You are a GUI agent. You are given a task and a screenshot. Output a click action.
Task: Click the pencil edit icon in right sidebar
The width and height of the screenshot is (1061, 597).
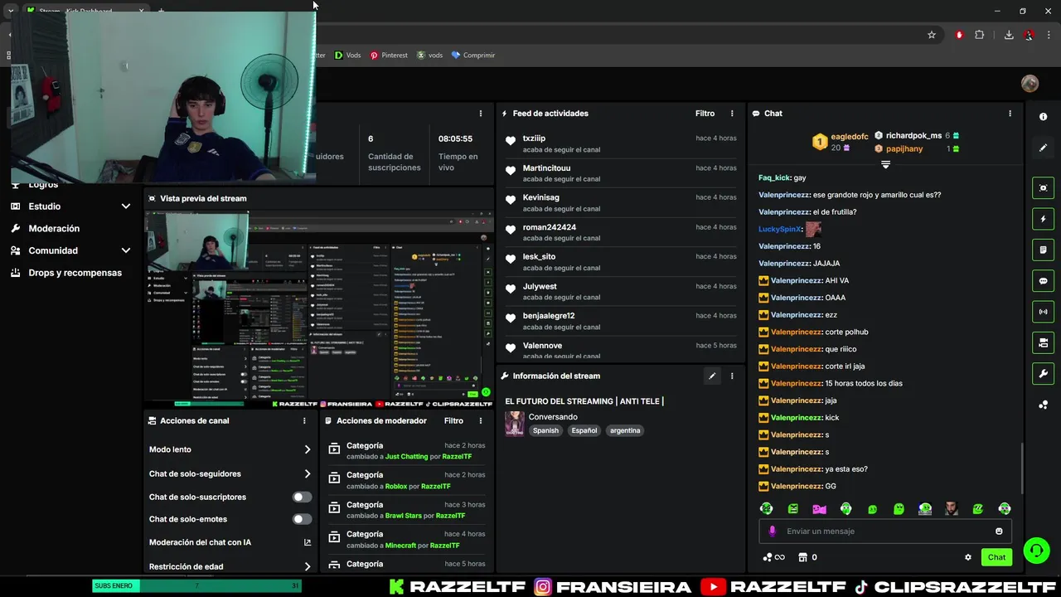pos(1043,148)
